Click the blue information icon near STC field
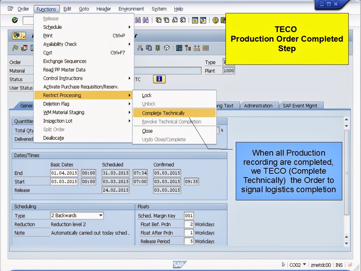 (159, 79)
